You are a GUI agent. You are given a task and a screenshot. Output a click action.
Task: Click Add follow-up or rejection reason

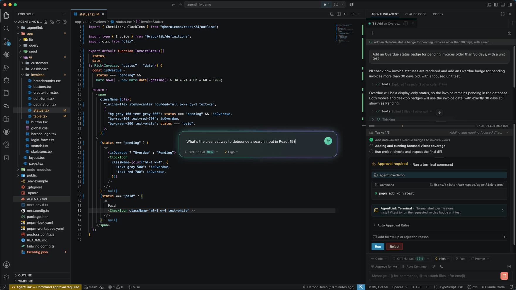click(439, 237)
